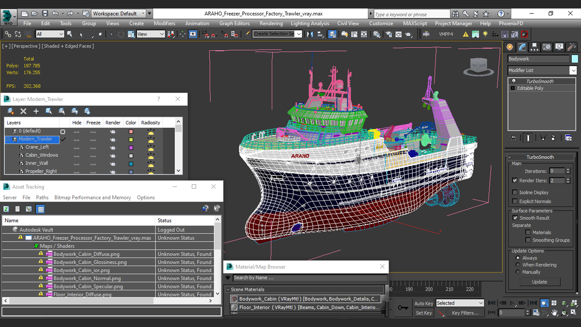
Task: Uncheck the Smooth Result option
Action: tap(515, 218)
